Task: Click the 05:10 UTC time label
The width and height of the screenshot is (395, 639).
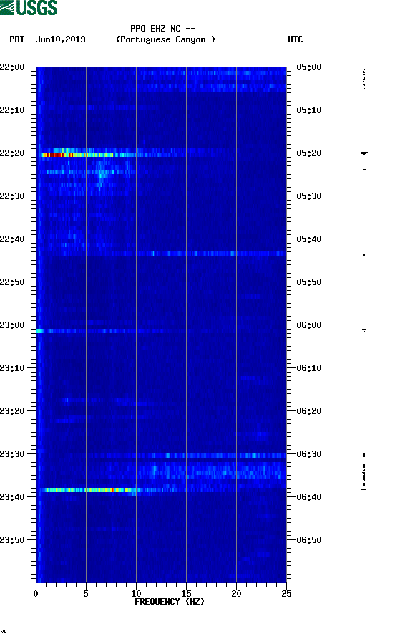Action: tap(309, 110)
